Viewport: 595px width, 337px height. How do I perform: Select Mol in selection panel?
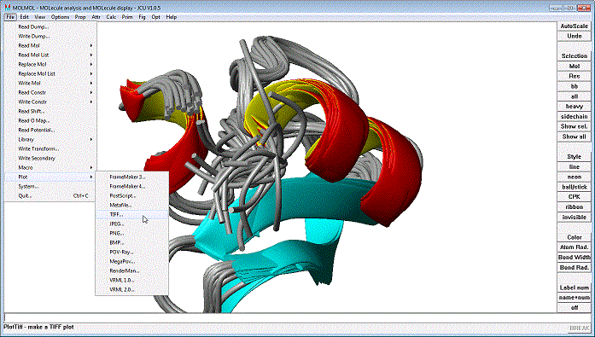pyautogui.click(x=575, y=66)
